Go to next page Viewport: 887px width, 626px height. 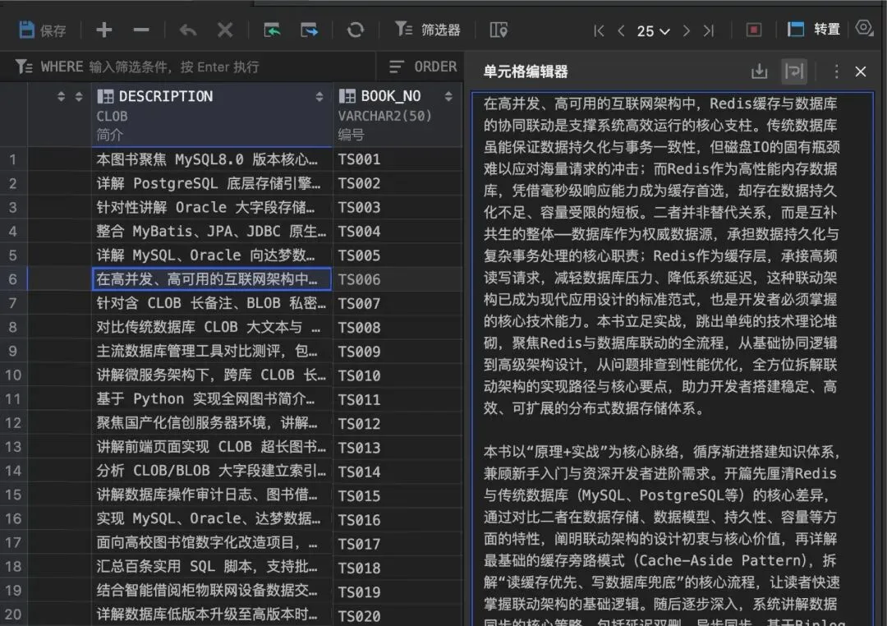coord(686,30)
